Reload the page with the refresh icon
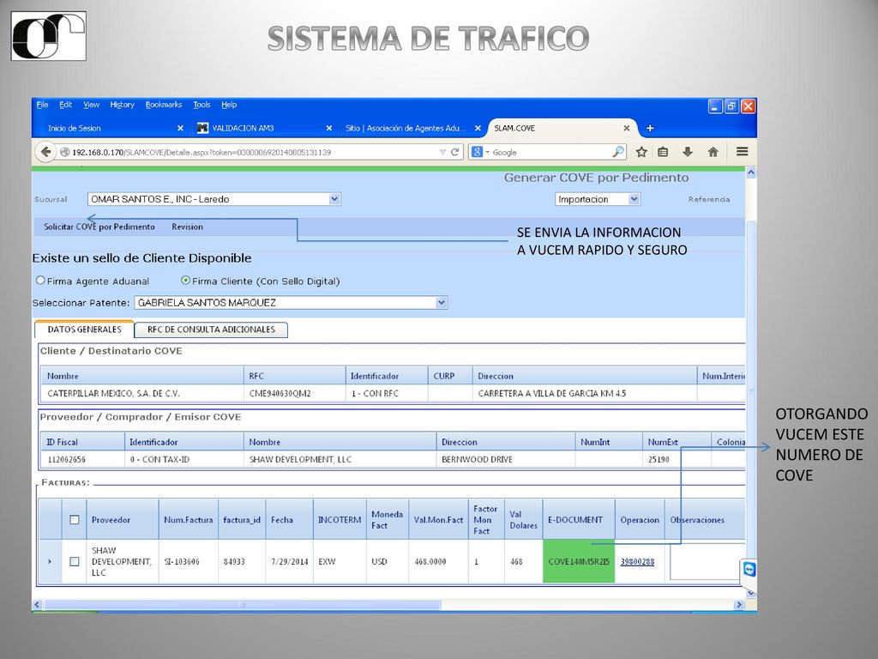 tap(455, 152)
